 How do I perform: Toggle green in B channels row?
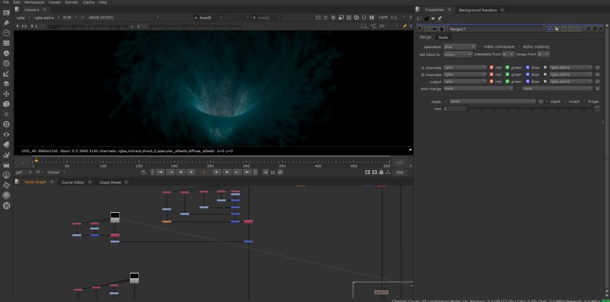pos(508,74)
